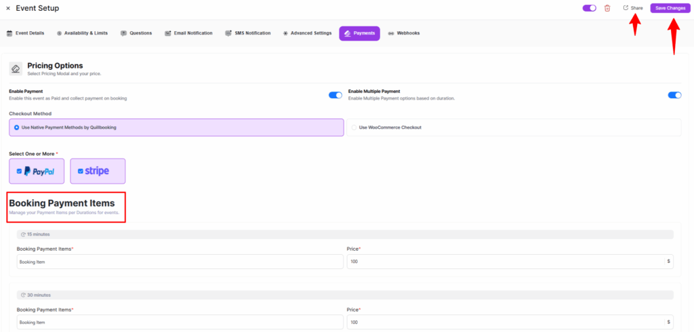694x332 pixels.
Task: Click the Pricing Options section icon
Action: click(x=15, y=69)
